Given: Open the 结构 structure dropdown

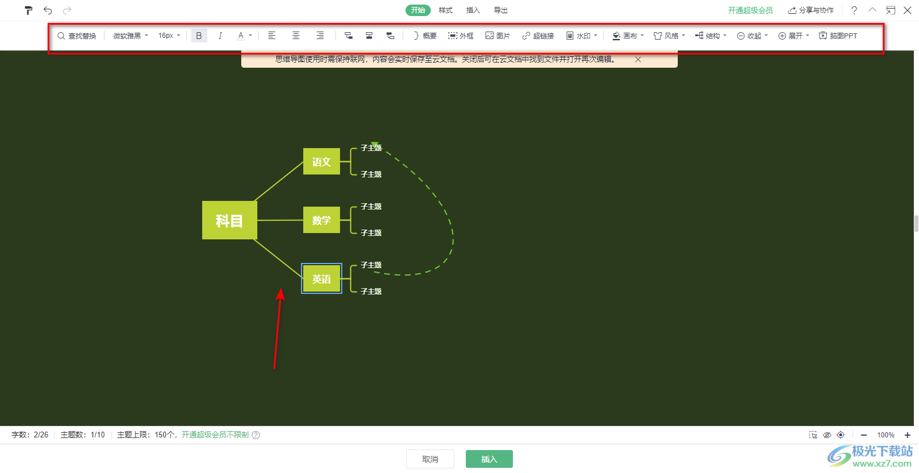Looking at the screenshot, I should (x=711, y=36).
